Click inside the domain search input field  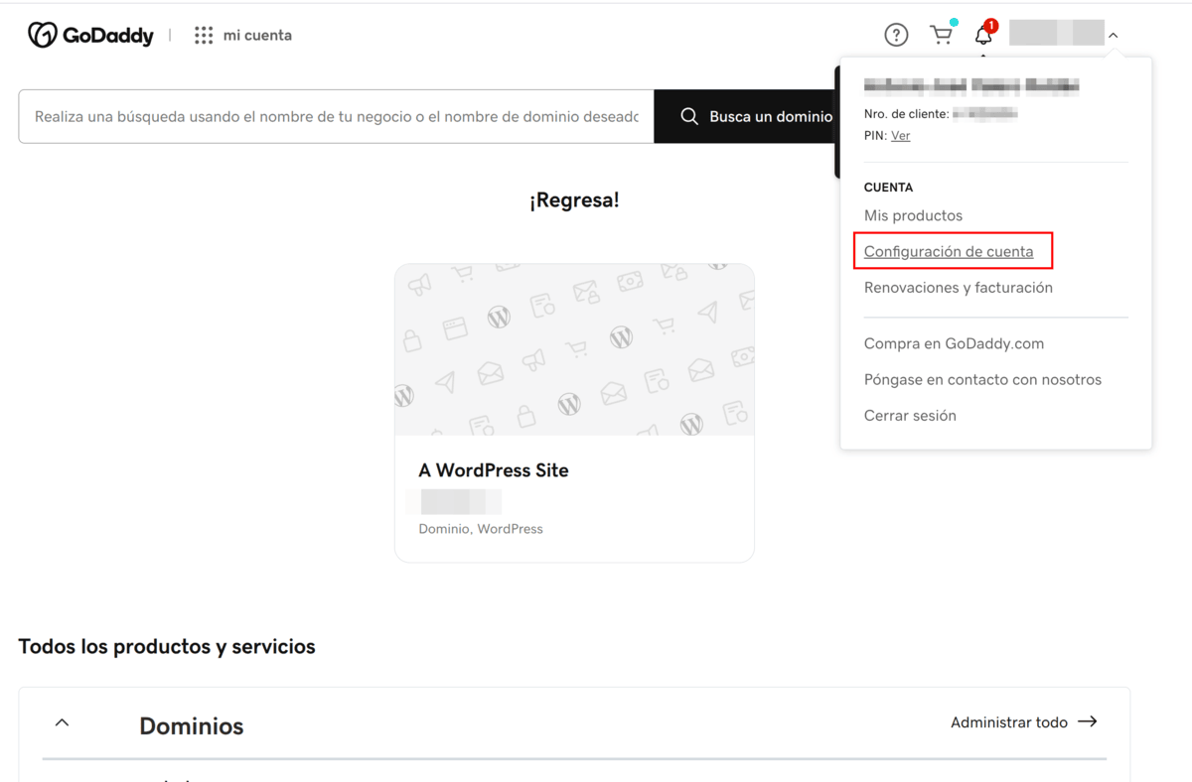click(x=338, y=116)
